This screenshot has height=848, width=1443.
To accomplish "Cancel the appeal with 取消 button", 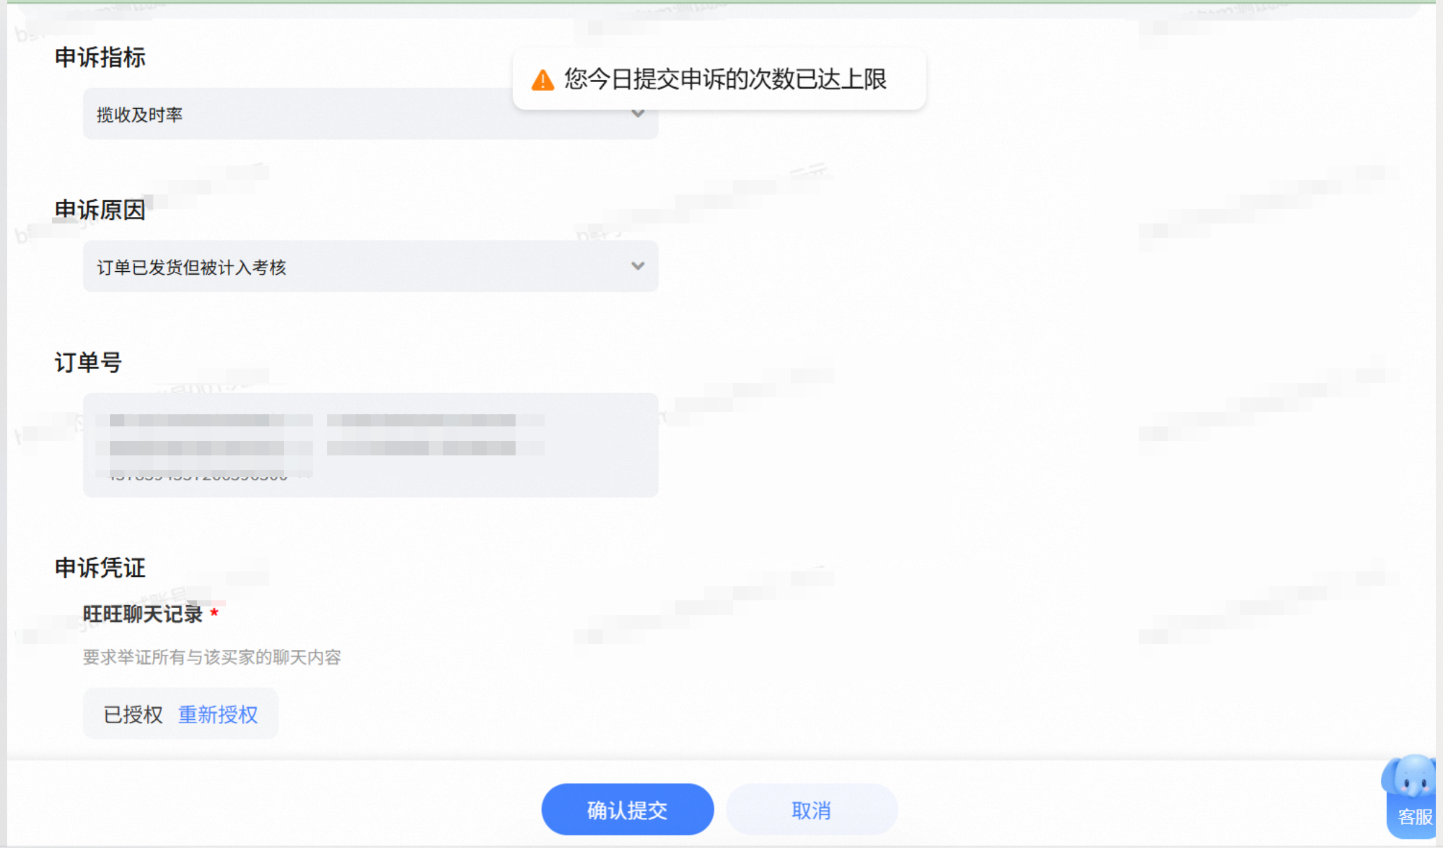I will point(811,809).
